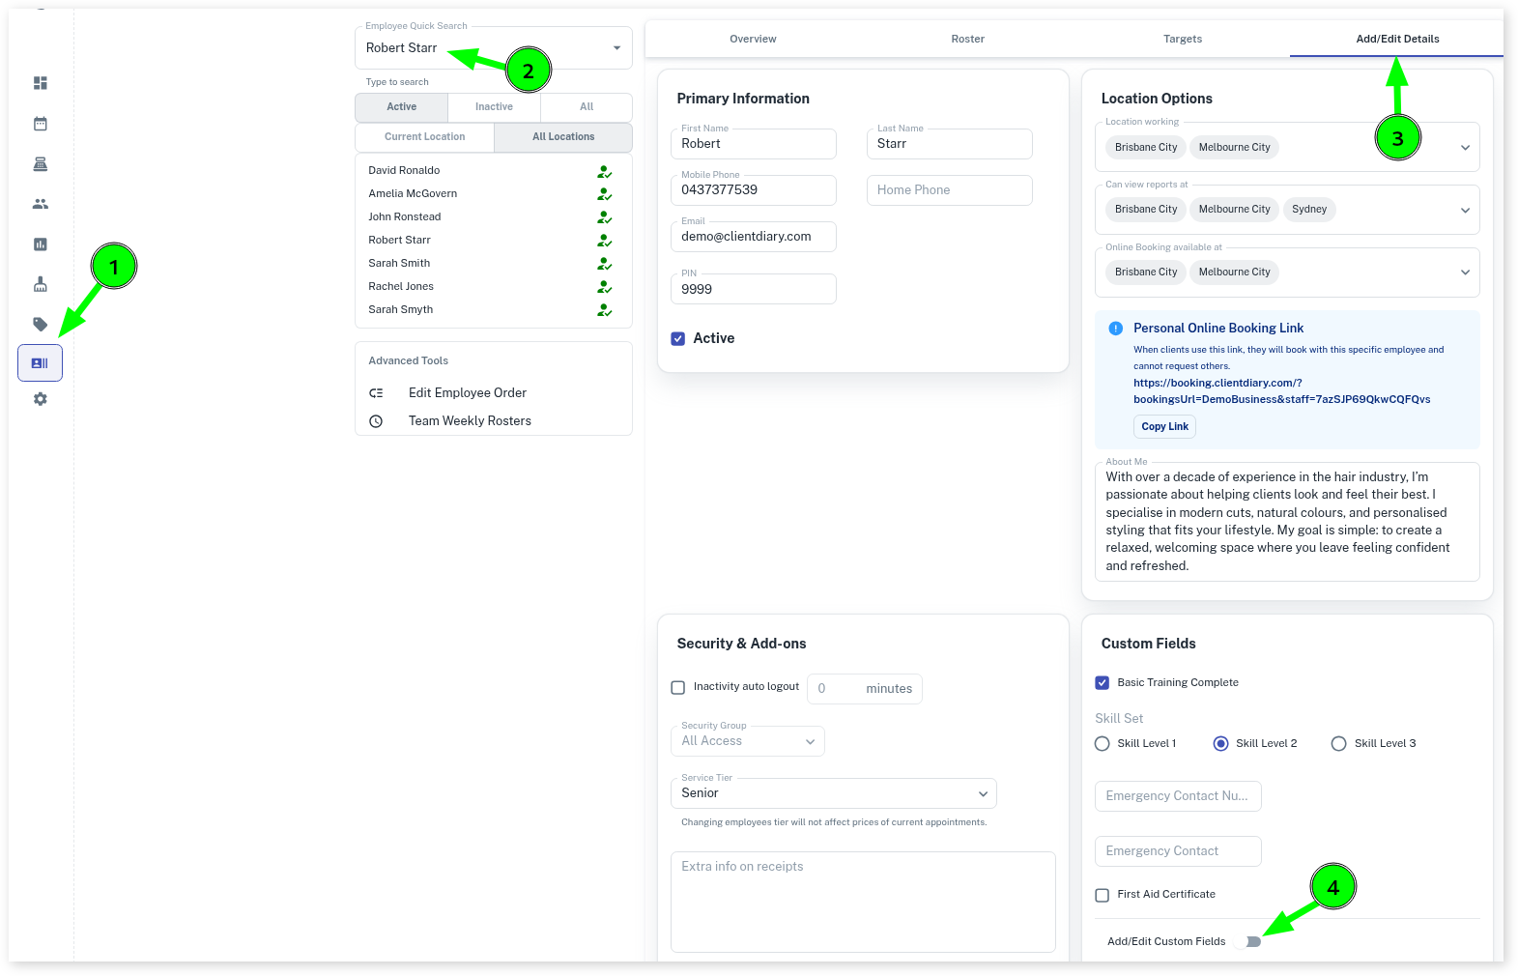Open the calendar icon in sidebar
Image resolution: width=1518 pixels, height=976 pixels.
[40, 124]
